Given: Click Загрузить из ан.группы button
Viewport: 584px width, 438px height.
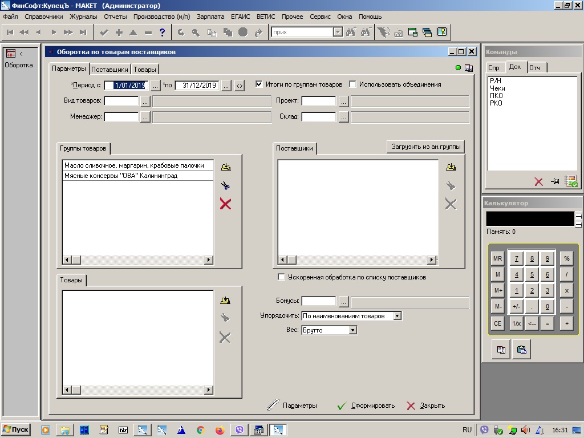Looking at the screenshot, I should 425,147.
